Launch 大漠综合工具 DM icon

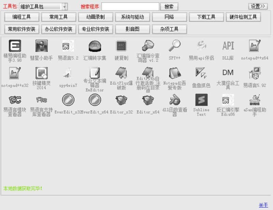pos(228,72)
